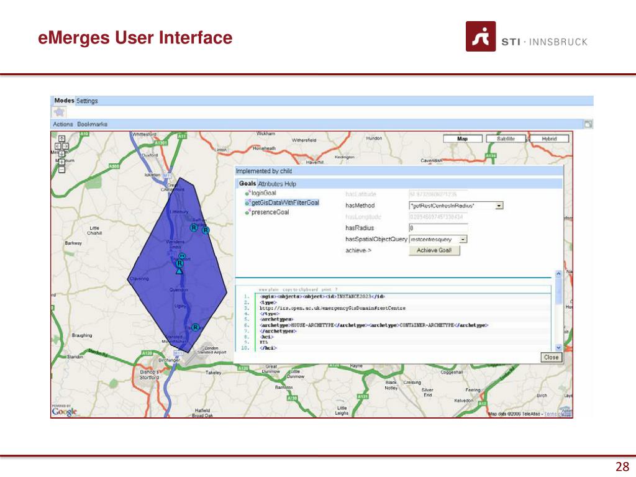Click the greyed hasLongitude field
This screenshot has height=477, width=636.
(x=438, y=217)
